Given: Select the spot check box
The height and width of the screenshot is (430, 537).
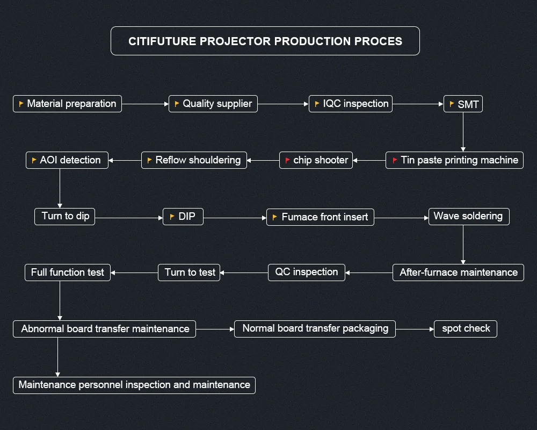Looking at the screenshot, I should (466, 328).
